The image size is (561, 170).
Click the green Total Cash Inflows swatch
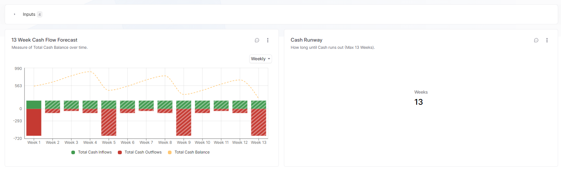(x=73, y=152)
